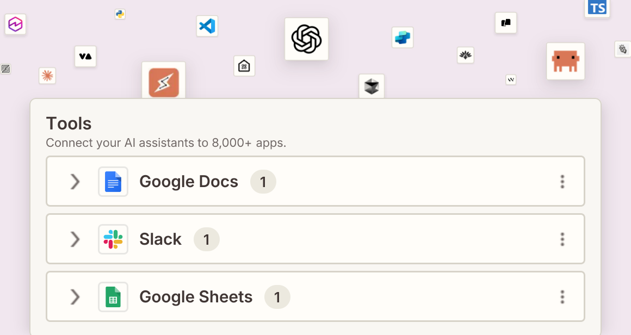Click the Google Docs count badge
Screen dimensions: 631x335
tap(263, 182)
